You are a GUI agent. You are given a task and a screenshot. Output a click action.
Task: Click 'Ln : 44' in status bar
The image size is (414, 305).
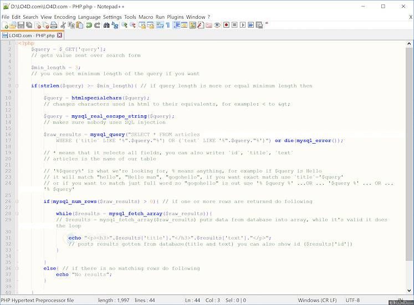click(192, 300)
